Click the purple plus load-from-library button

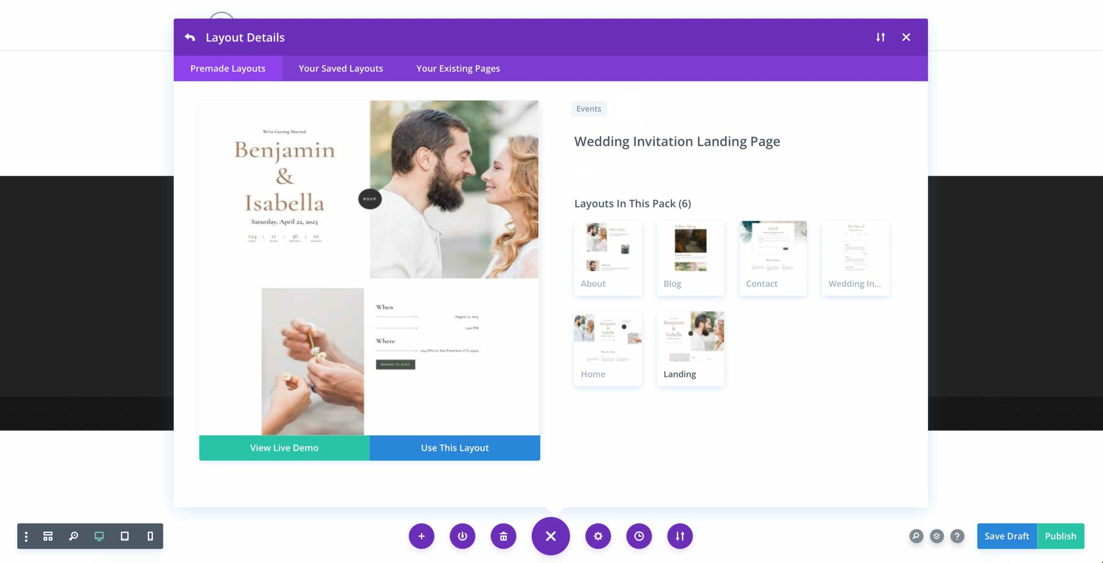coord(421,536)
